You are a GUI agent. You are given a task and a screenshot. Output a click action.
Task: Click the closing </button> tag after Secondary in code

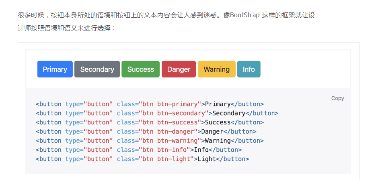click(x=262, y=113)
